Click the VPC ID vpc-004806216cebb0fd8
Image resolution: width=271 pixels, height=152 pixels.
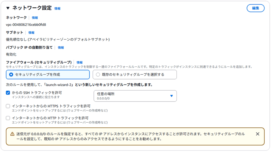26,25
